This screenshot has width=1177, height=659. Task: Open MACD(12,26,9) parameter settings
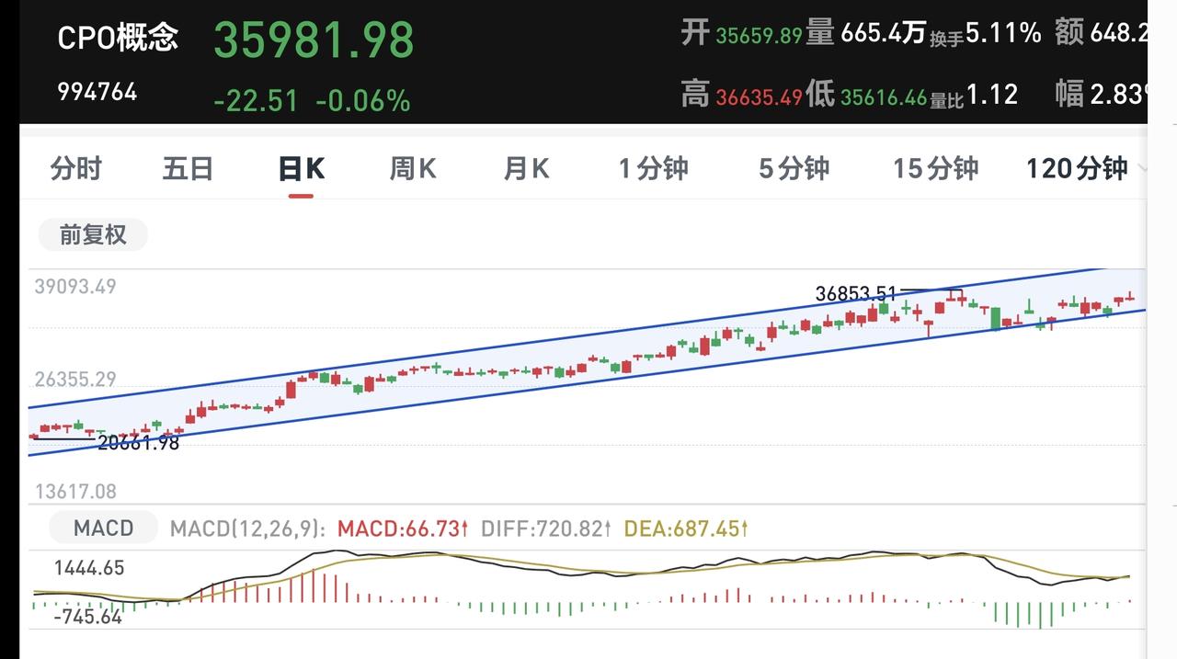(248, 528)
